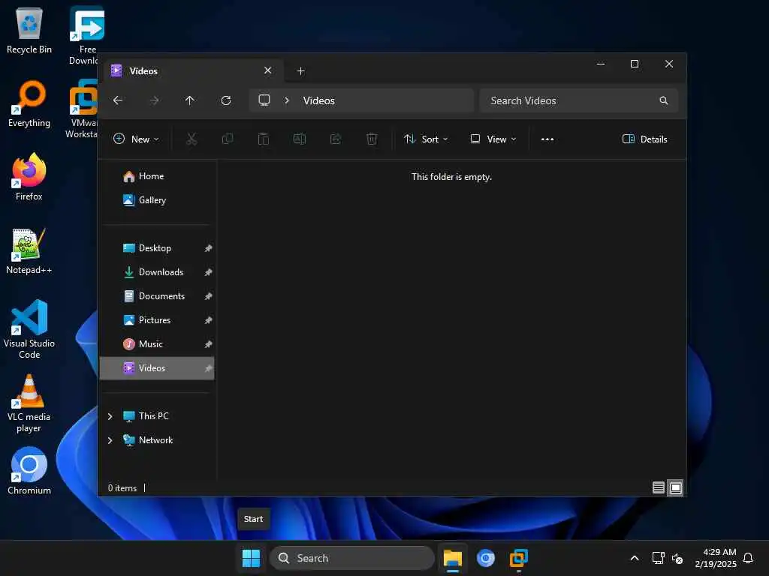Screen dimensions: 769x576
Task: Open the notifications bell icon
Action: [x=749, y=558]
